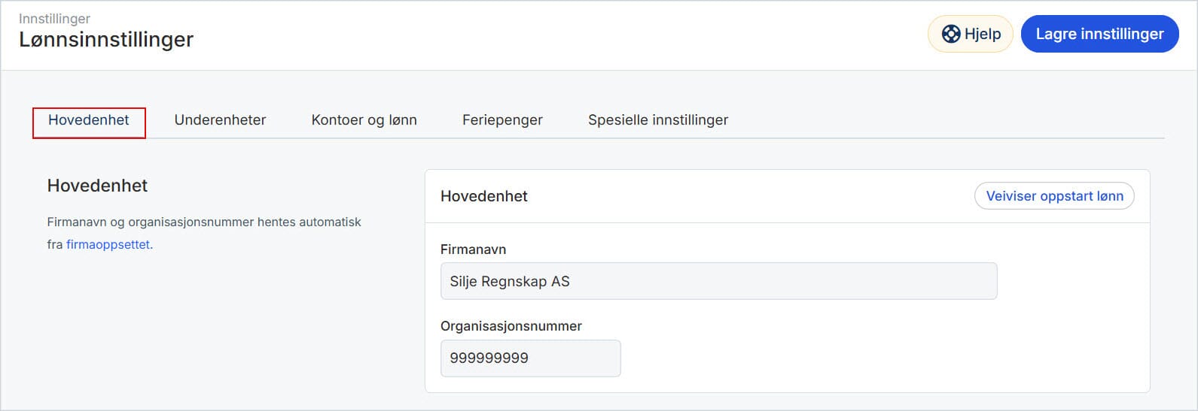Screen dimensions: 1198x411
Task: Click the description text about Firmanavn og organisasjonsnummer
Action: click(204, 222)
